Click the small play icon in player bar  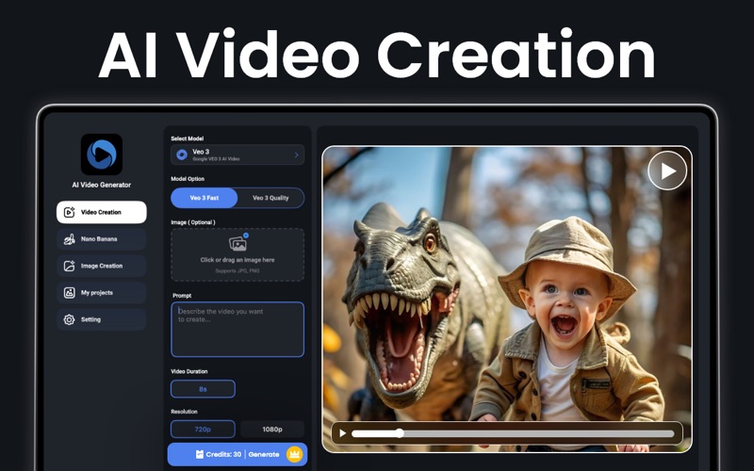point(342,433)
